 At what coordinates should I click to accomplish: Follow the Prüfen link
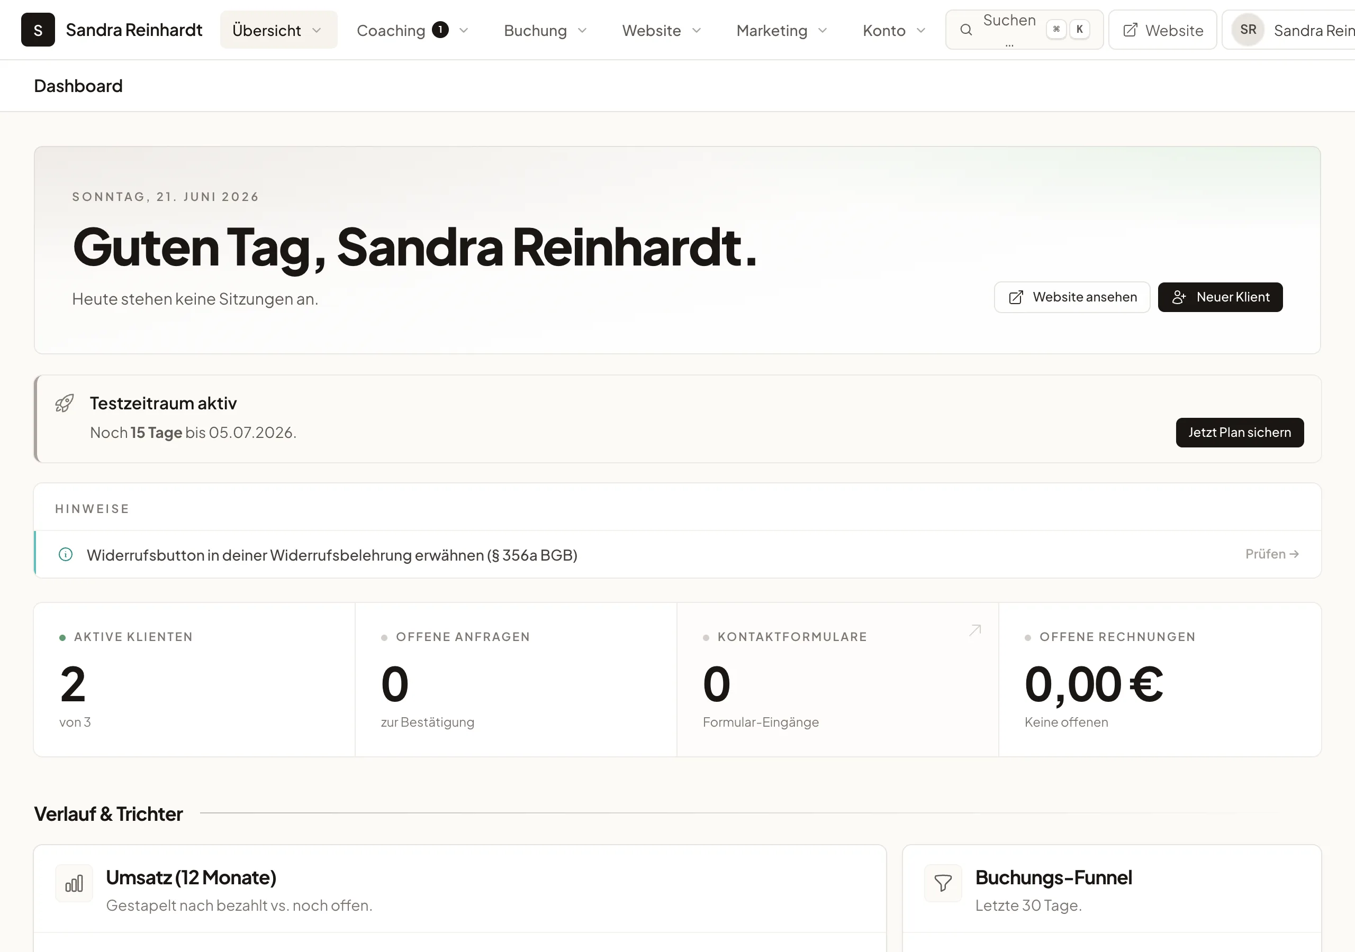(1272, 554)
